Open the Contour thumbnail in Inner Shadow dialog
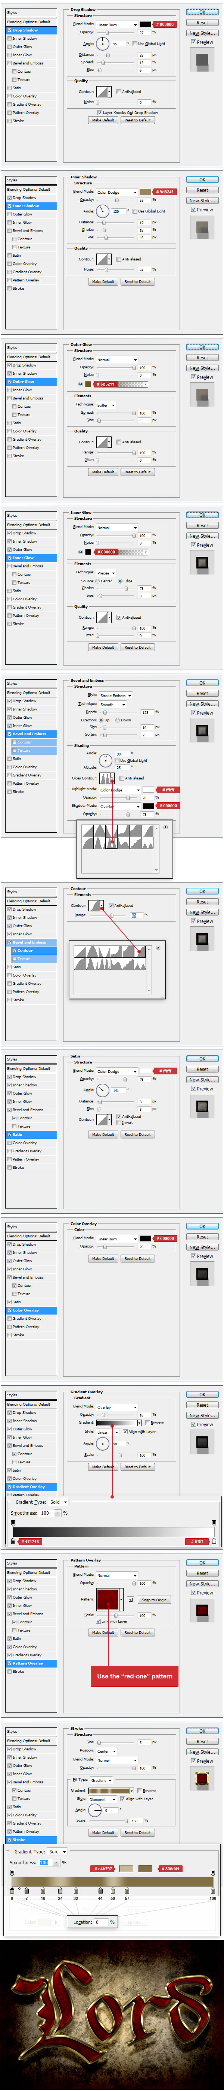Image resolution: width=224 pixels, height=2091 pixels. tap(103, 259)
